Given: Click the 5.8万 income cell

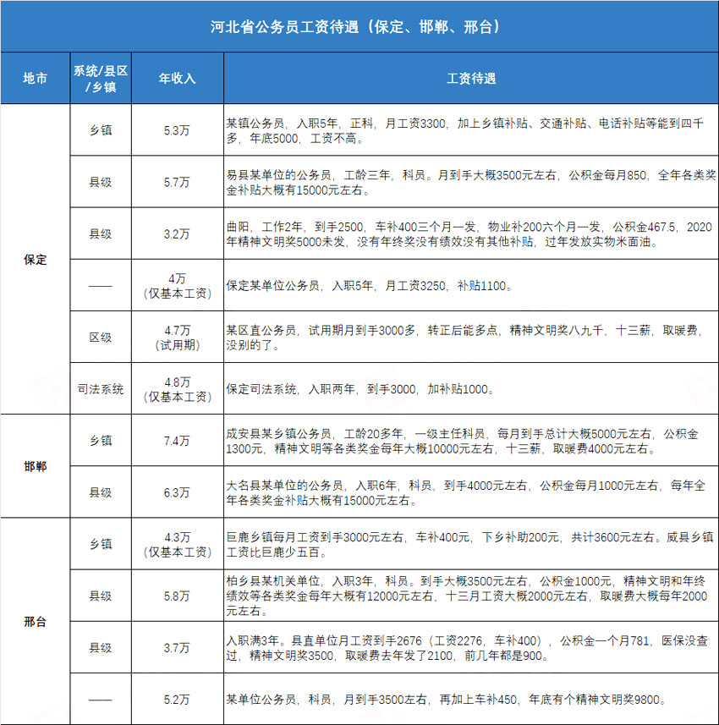Looking at the screenshot, I should [x=178, y=596].
